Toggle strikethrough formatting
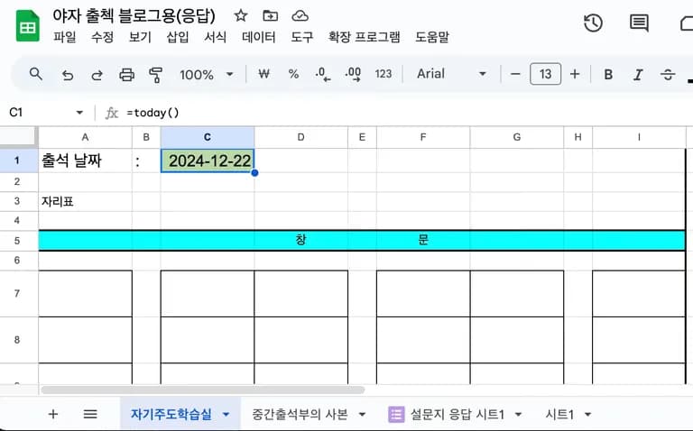The width and height of the screenshot is (693, 431). 668,74
